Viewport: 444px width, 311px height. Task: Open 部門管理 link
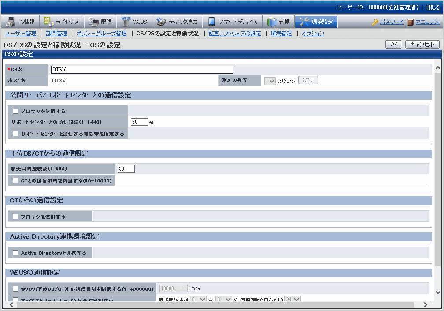pos(57,33)
